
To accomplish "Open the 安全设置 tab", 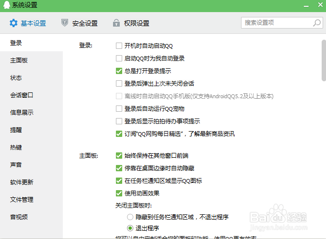I will [x=79, y=23].
